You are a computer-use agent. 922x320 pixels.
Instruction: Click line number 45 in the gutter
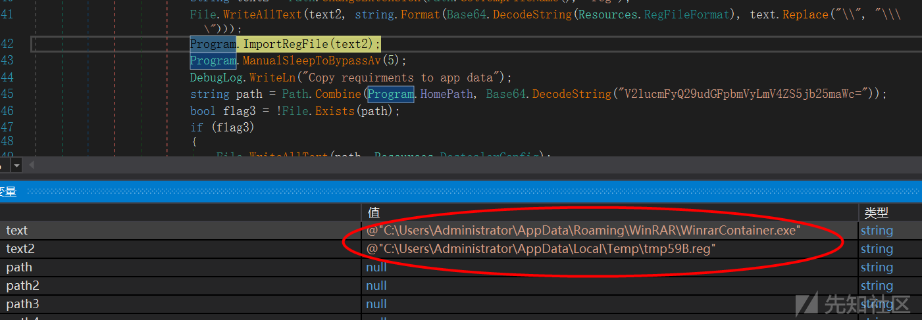[x=7, y=93]
